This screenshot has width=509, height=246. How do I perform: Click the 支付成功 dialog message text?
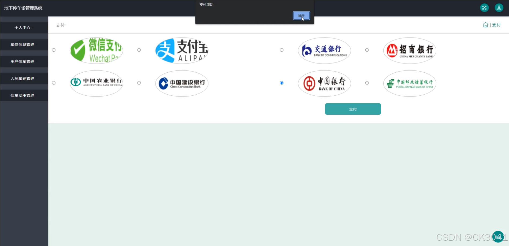pyautogui.click(x=206, y=5)
